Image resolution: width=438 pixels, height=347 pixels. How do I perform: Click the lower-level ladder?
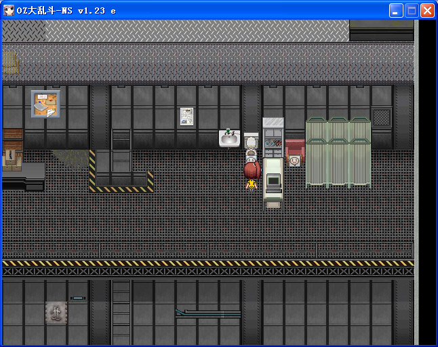[x=121, y=312]
